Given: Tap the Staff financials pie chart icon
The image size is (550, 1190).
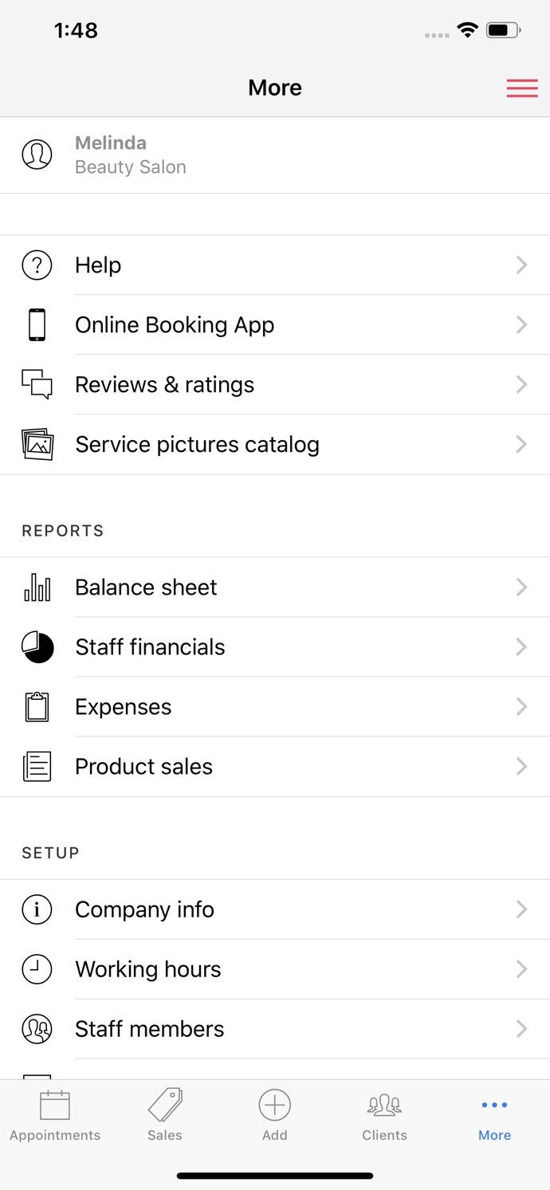Looking at the screenshot, I should [37, 647].
